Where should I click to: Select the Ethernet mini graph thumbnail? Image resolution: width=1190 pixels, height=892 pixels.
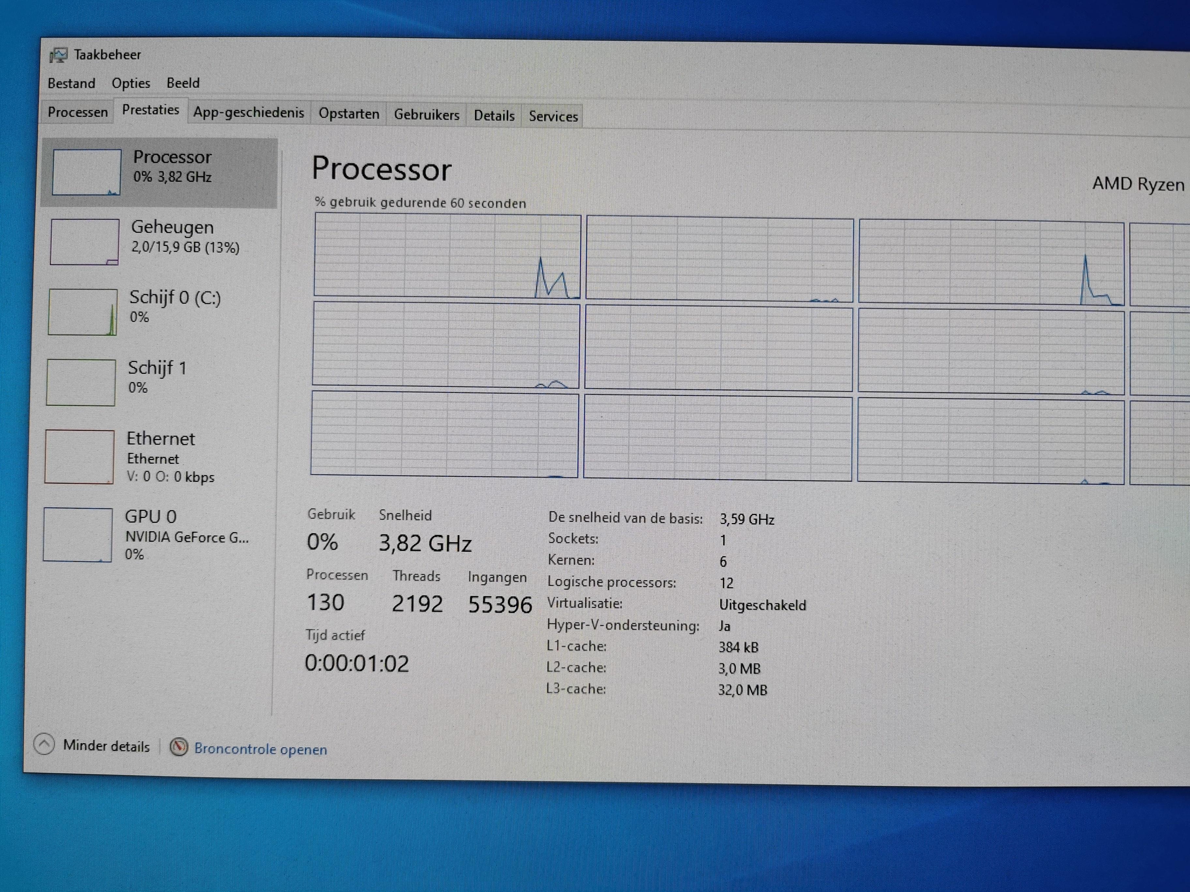click(x=80, y=456)
